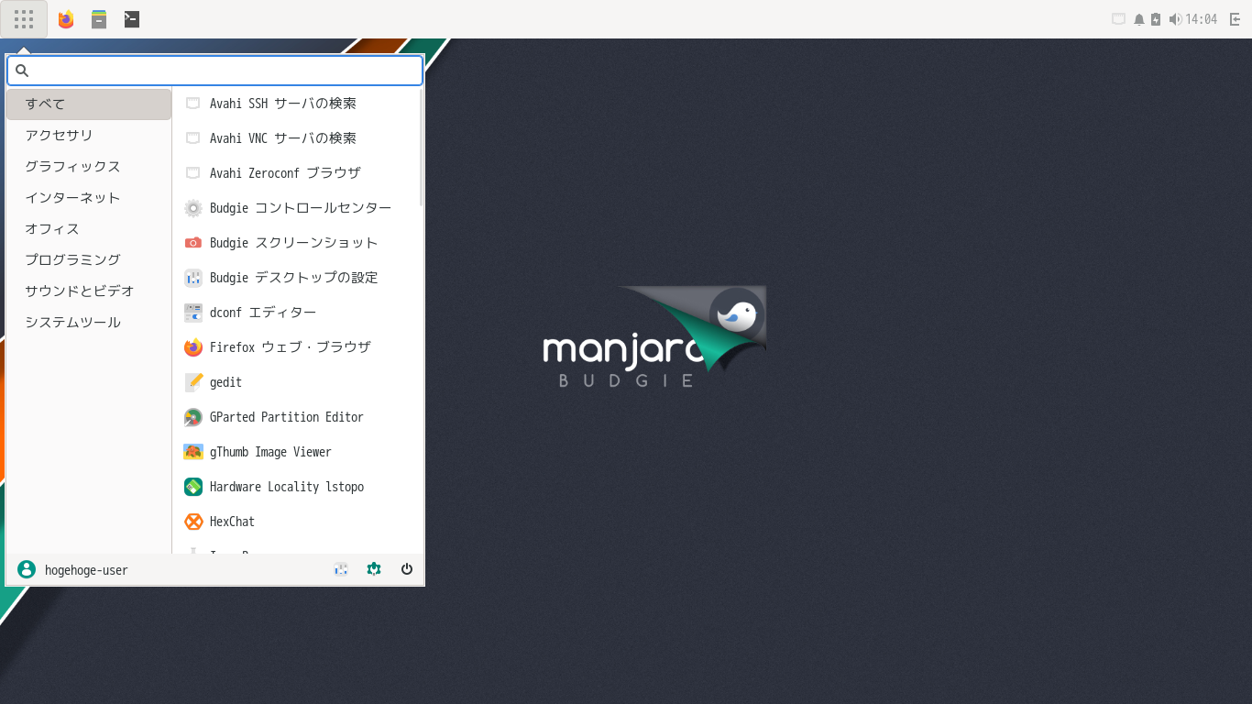Select the サウンドとビデオ category
This screenshot has width=1252, height=704.
click(x=89, y=291)
